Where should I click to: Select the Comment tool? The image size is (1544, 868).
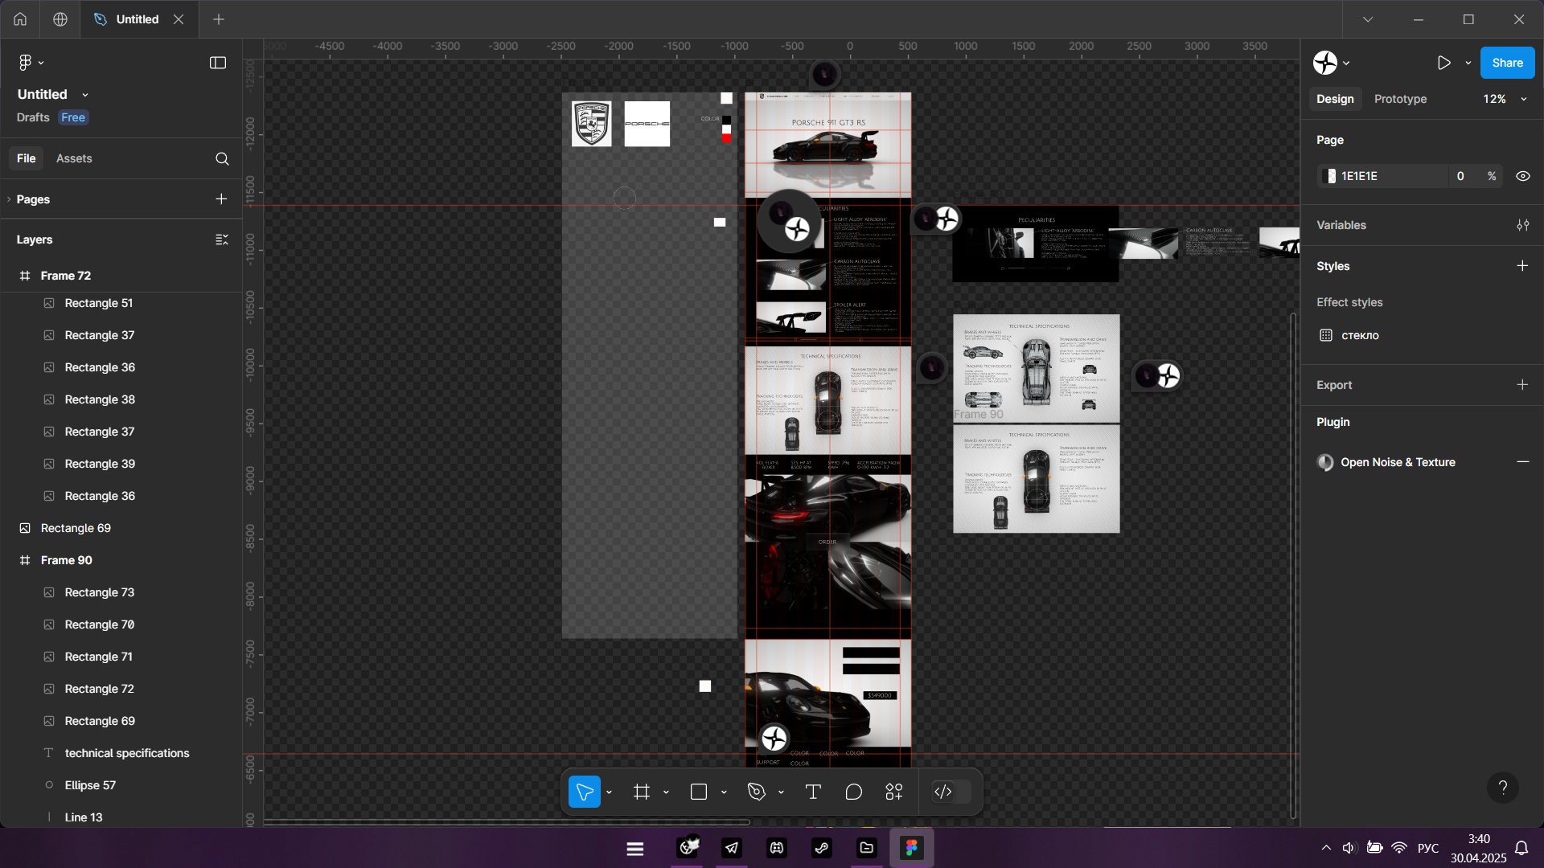click(853, 792)
